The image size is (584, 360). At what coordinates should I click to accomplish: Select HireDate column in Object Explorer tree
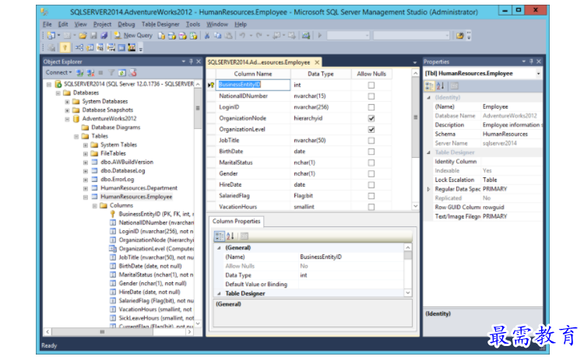coord(150,292)
